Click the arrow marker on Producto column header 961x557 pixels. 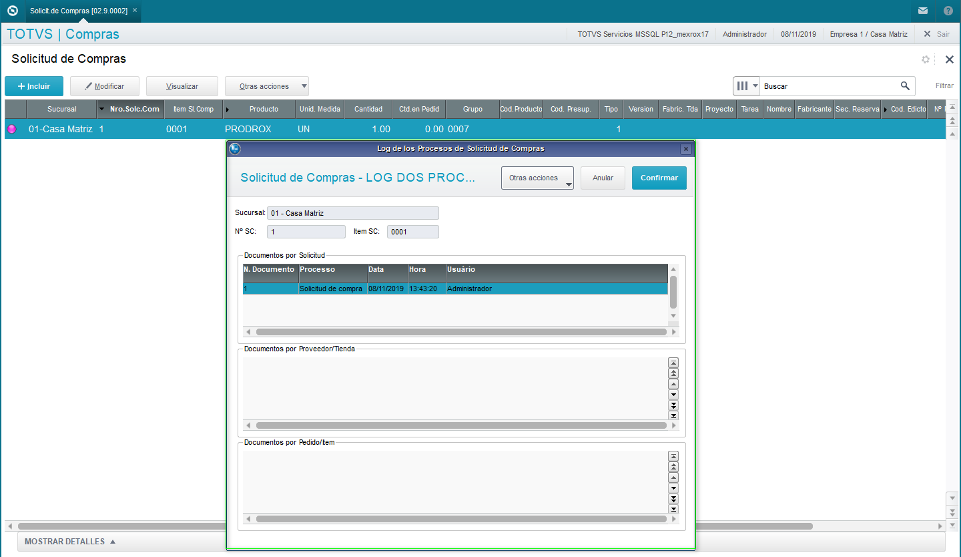pyautogui.click(x=228, y=110)
